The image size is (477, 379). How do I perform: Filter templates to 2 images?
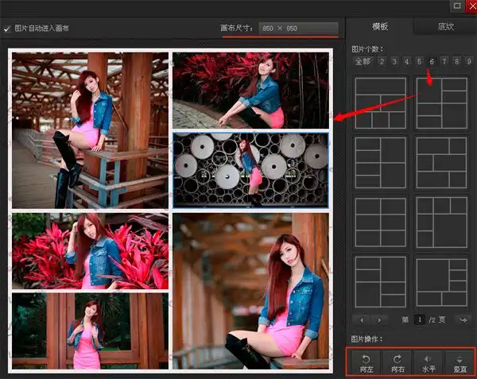[x=382, y=62]
